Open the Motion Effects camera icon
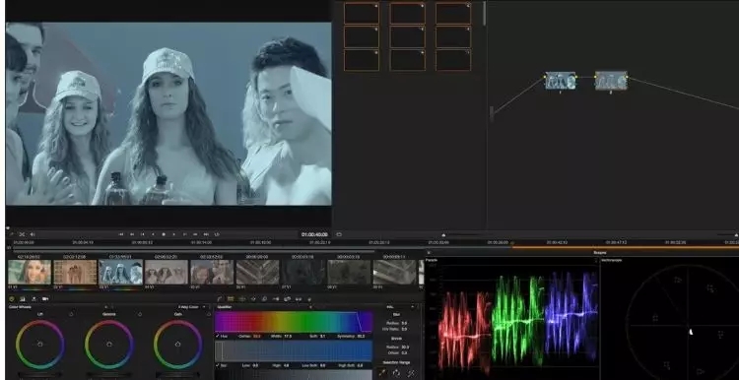The height and width of the screenshot is (380, 739). [x=45, y=299]
